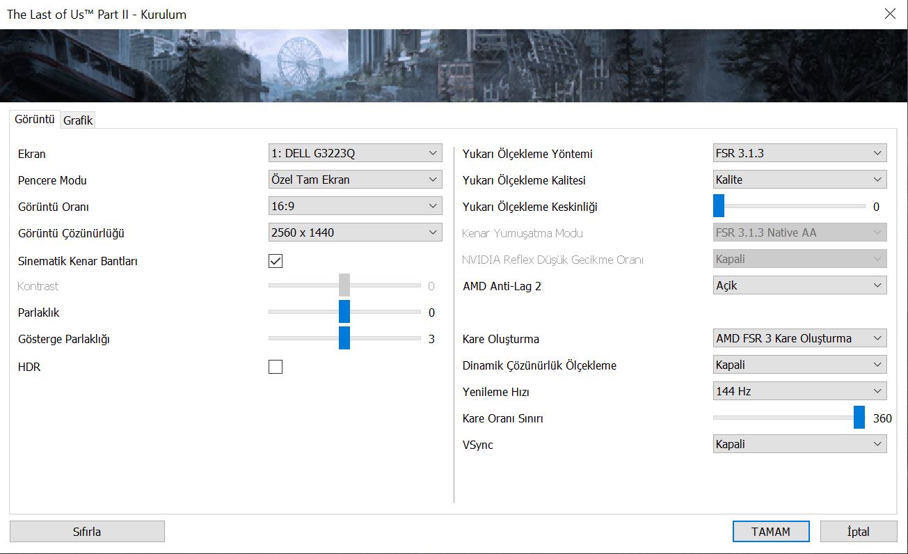Screen dimensions: 908x554
Task: Click the Gösterge Parlaklığı slider handle
Action: coord(344,338)
